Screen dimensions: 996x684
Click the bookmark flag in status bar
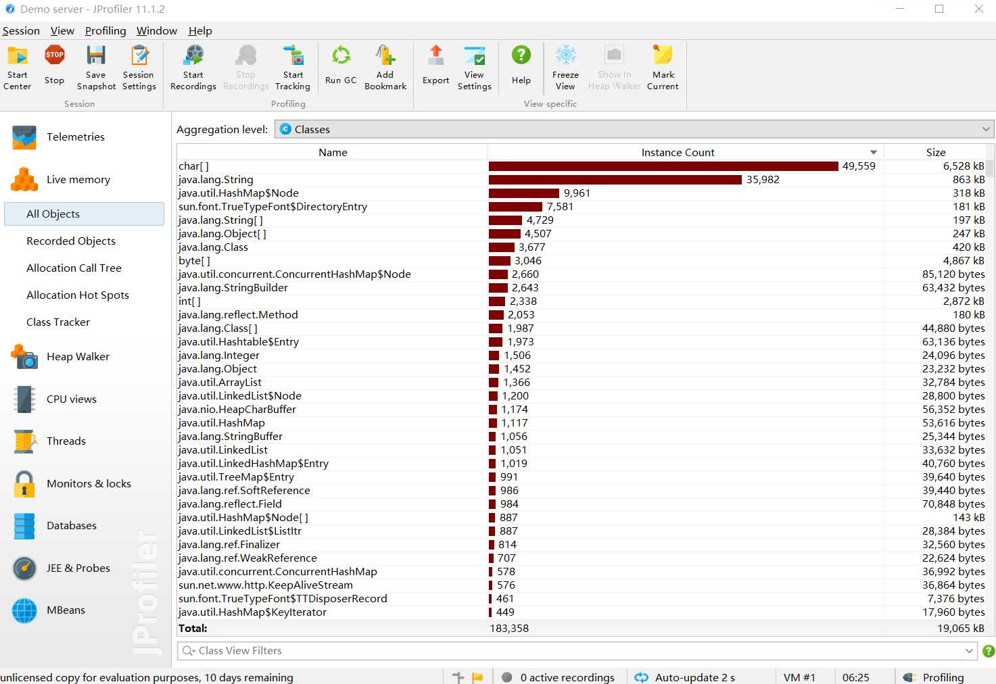[477, 677]
